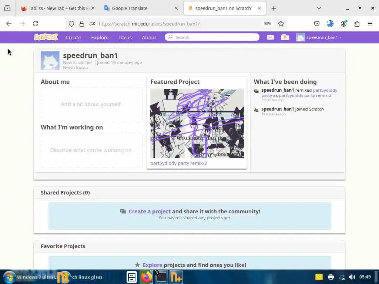This screenshot has width=379, height=284.
Task: Bookmark this page with the star icon
Action: tap(281, 24)
